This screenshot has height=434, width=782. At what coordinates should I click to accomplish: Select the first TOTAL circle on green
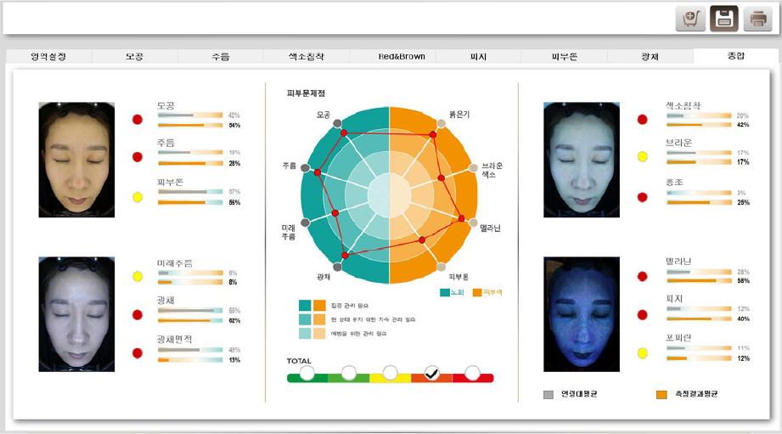pyautogui.click(x=307, y=373)
